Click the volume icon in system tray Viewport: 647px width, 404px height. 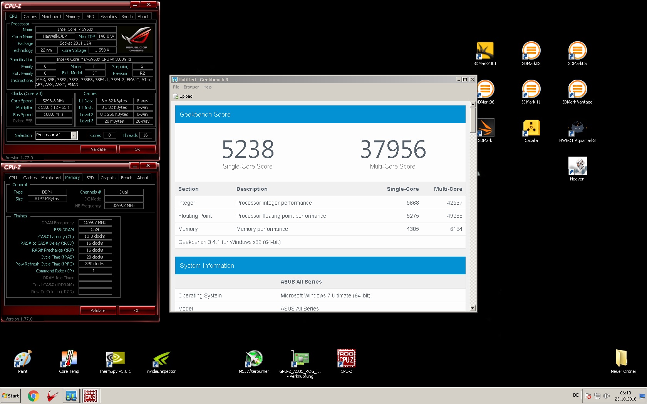[x=607, y=396]
